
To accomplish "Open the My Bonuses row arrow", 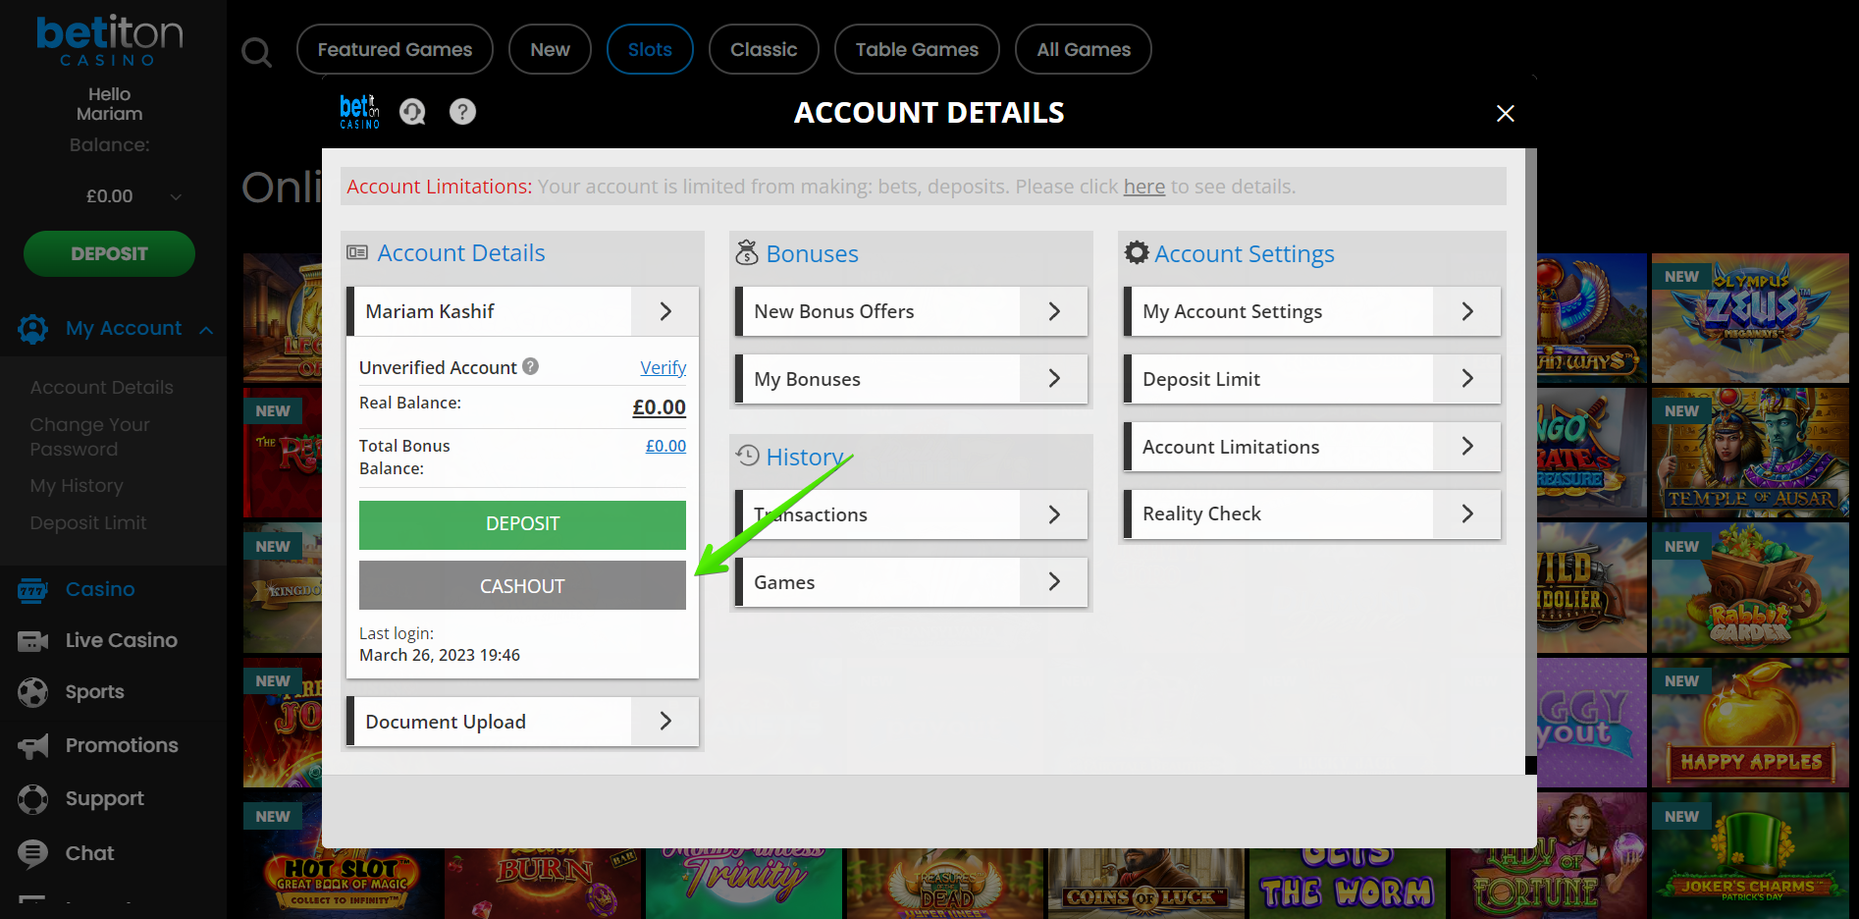I will click(1054, 378).
